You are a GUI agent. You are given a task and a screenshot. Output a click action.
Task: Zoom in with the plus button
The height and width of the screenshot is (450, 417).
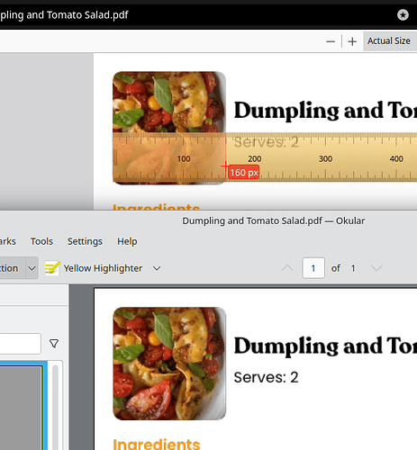coord(352,41)
